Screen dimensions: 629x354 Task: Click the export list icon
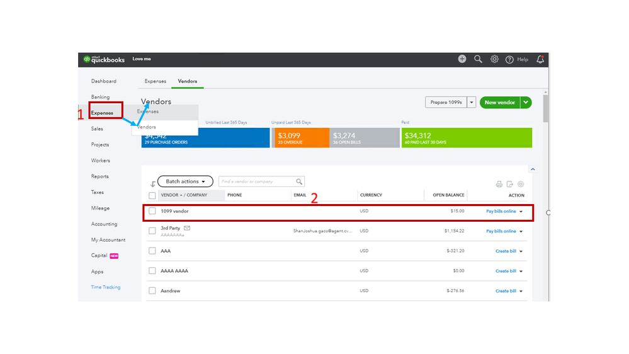click(x=510, y=184)
